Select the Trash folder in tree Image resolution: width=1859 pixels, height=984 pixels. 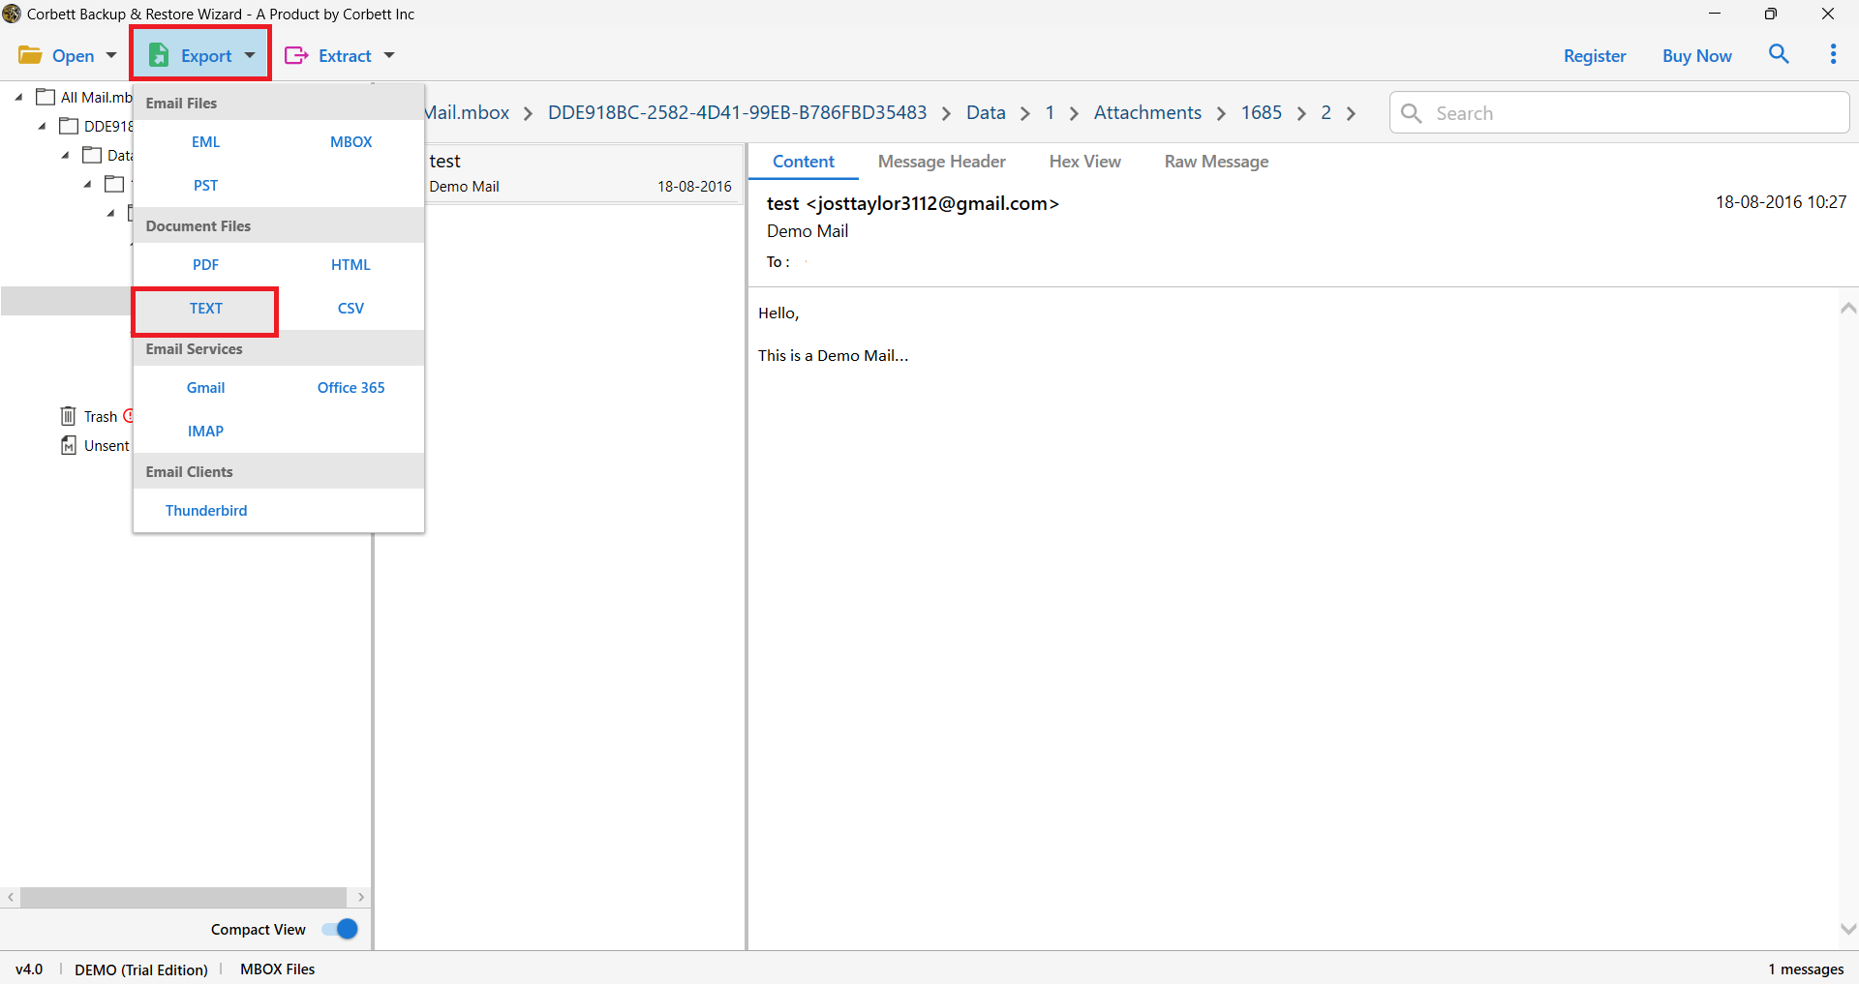click(x=100, y=416)
